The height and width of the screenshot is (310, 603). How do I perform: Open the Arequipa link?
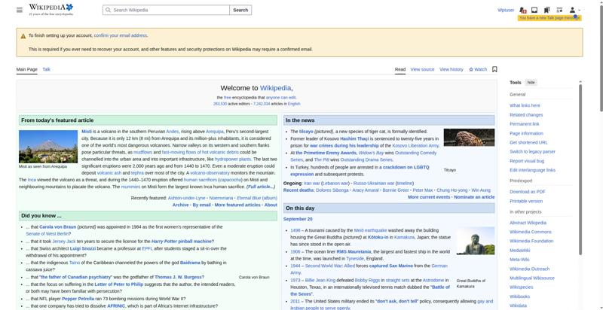pos(214,131)
